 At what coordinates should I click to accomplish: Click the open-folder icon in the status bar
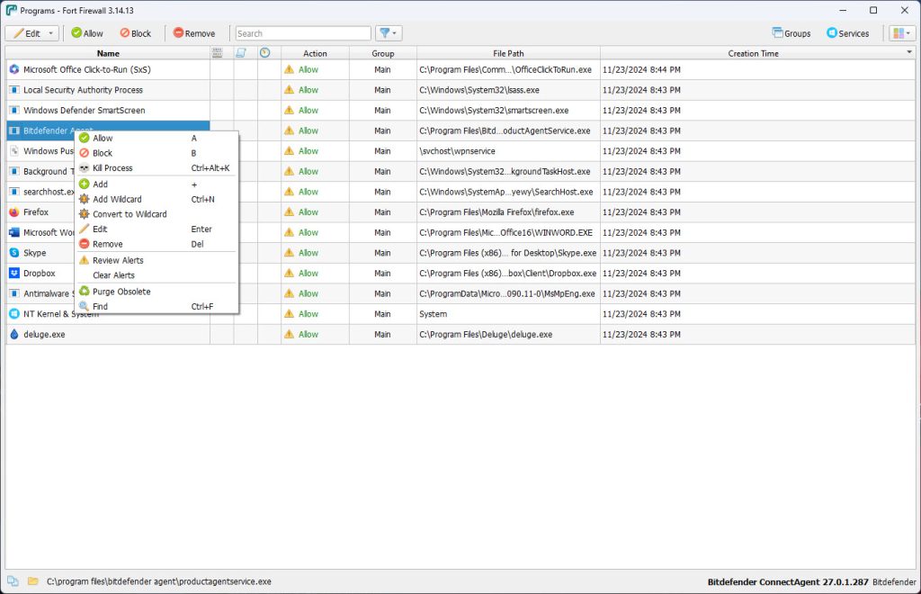tap(33, 581)
